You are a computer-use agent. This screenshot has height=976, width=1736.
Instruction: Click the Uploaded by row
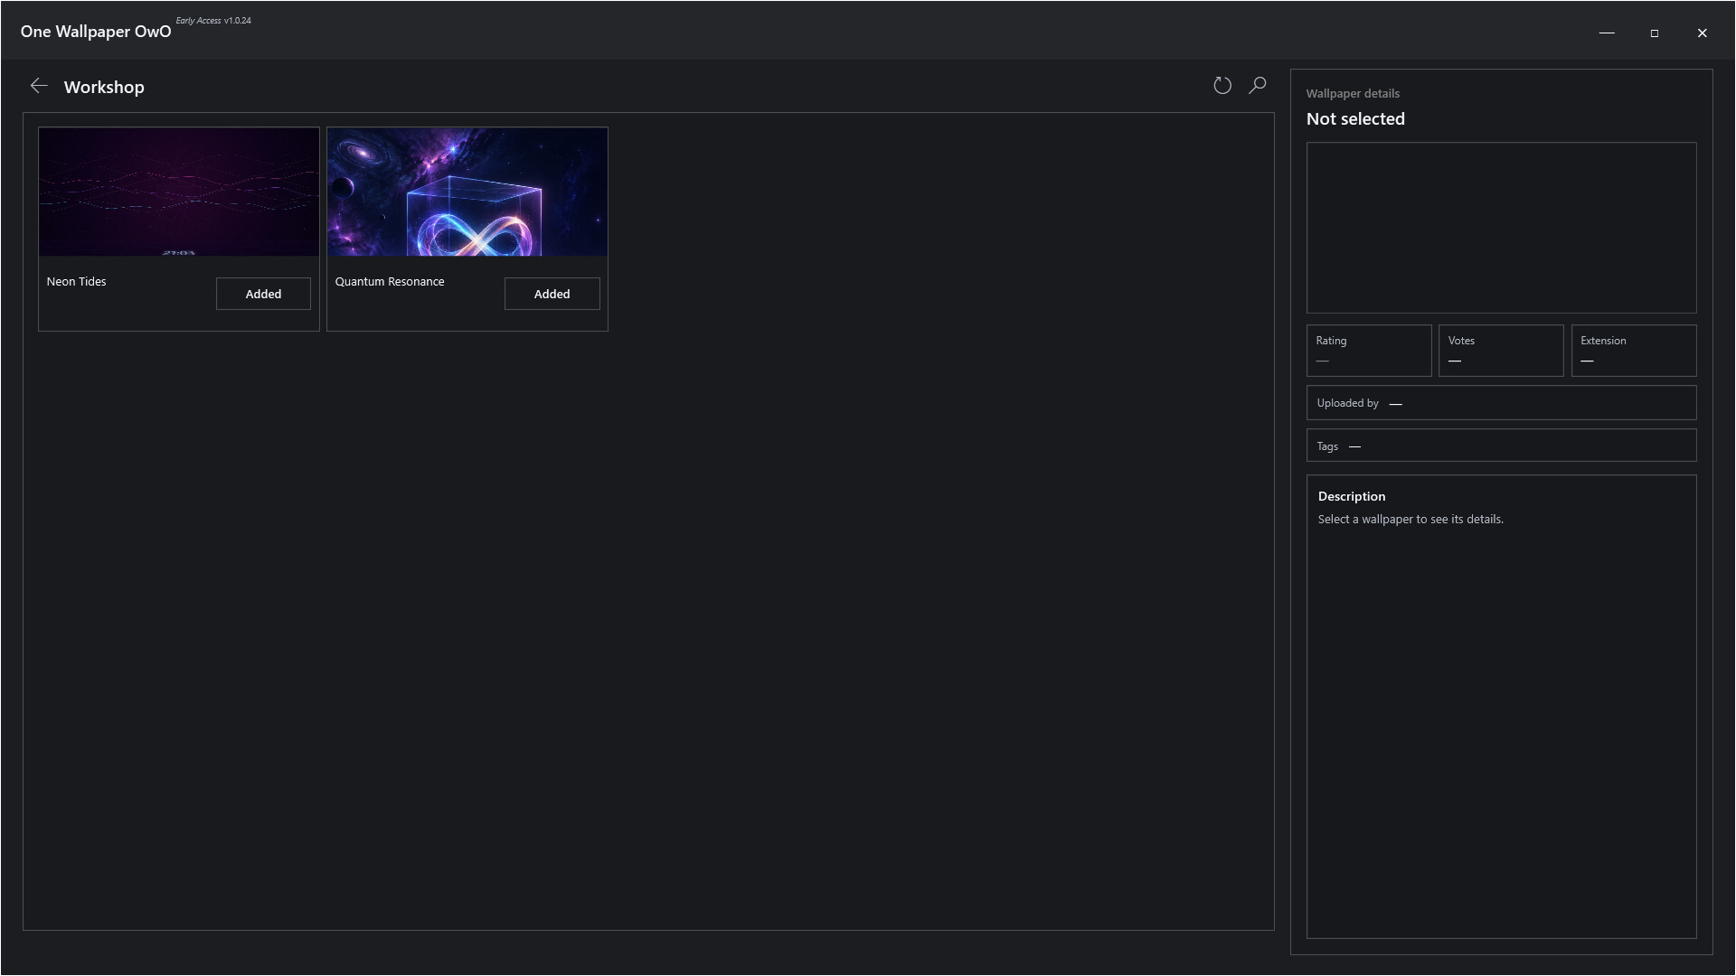[x=1501, y=403]
